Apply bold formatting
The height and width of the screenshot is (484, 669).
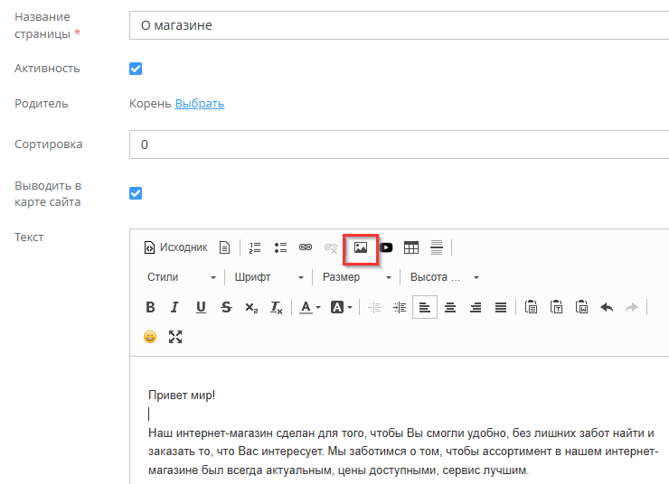[150, 307]
